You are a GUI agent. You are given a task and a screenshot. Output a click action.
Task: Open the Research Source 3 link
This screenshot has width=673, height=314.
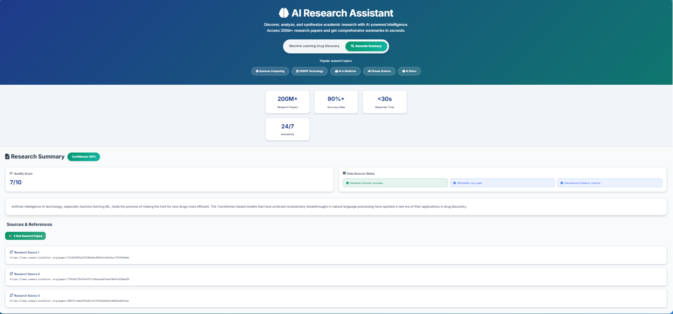[27, 295]
